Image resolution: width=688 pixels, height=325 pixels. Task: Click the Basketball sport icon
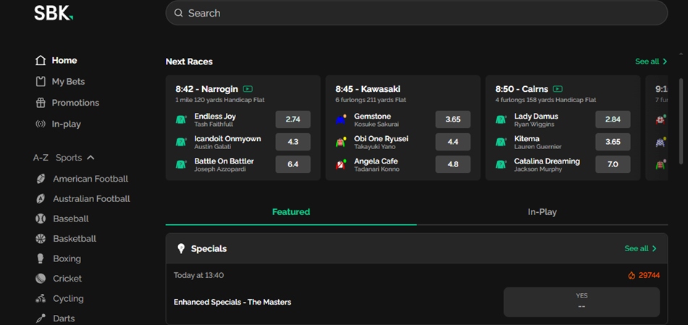pyautogui.click(x=41, y=239)
